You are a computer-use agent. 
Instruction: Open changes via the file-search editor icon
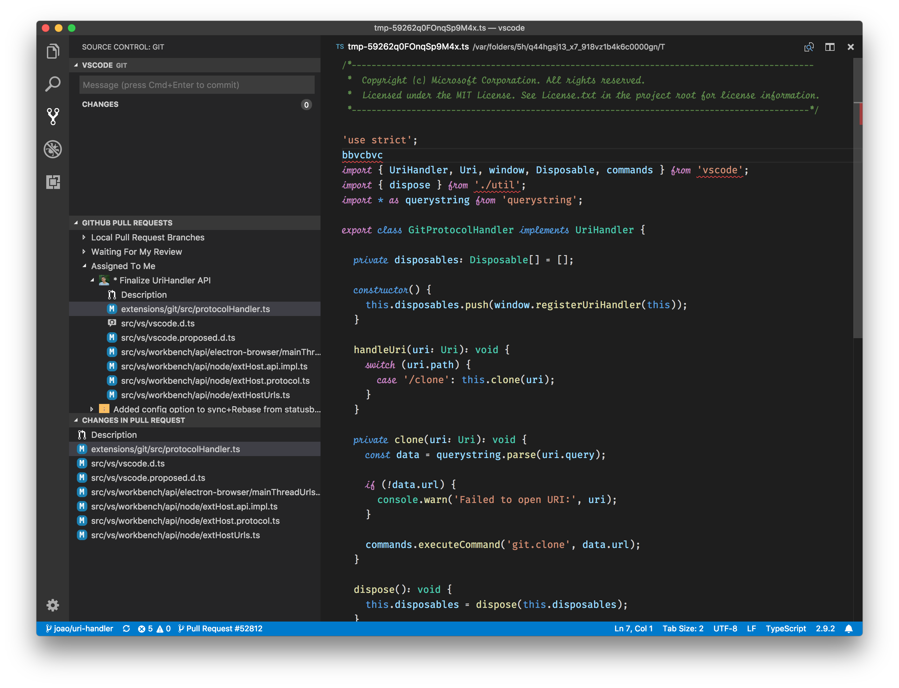point(809,47)
